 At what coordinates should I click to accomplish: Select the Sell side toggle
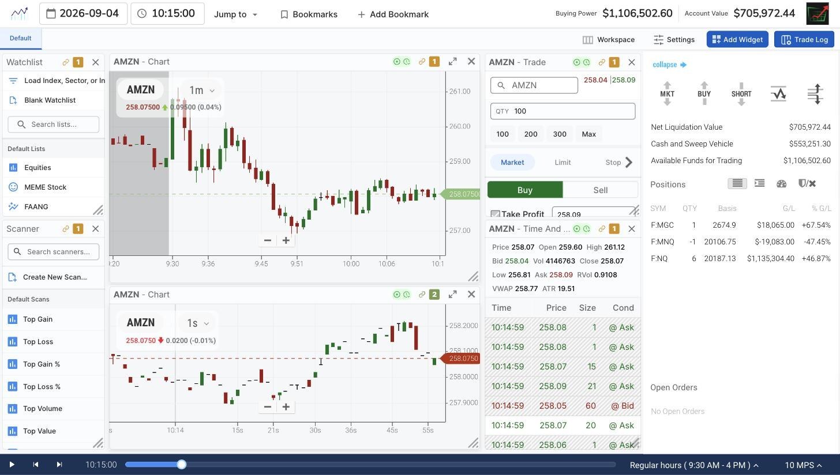point(601,190)
